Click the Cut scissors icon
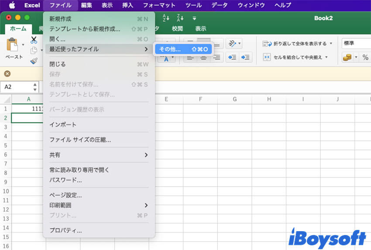371x250 pixels. 34,40
